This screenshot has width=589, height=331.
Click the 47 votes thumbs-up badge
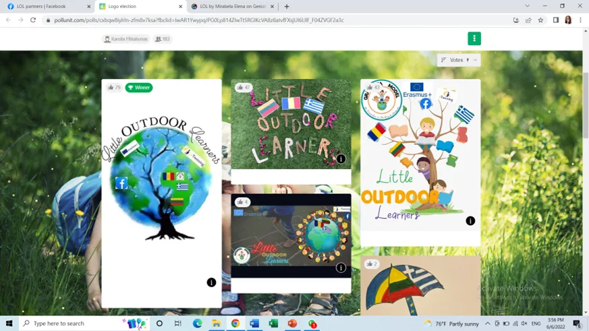(x=244, y=88)
